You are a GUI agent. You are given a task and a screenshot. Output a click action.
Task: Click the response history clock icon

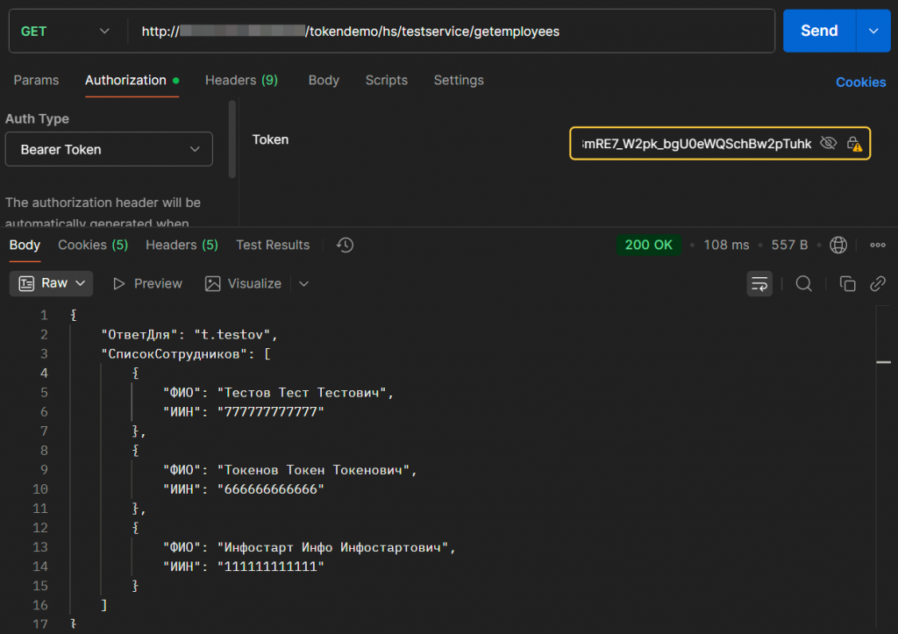click(x=346, y=246)
